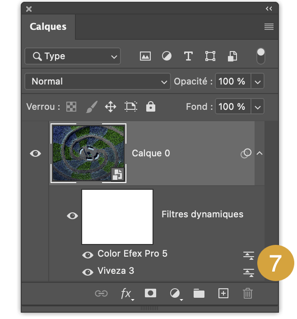Click the lock all padlock icon
This screenshot has height=319, width=297.
151,106
